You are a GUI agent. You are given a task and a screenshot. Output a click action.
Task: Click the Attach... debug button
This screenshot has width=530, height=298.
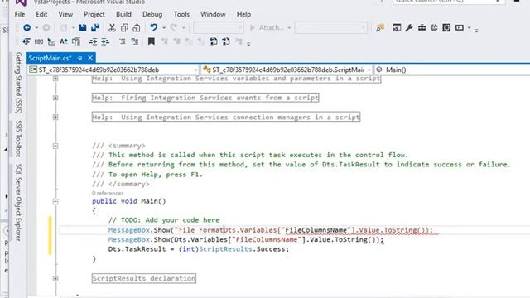point(270,27)
